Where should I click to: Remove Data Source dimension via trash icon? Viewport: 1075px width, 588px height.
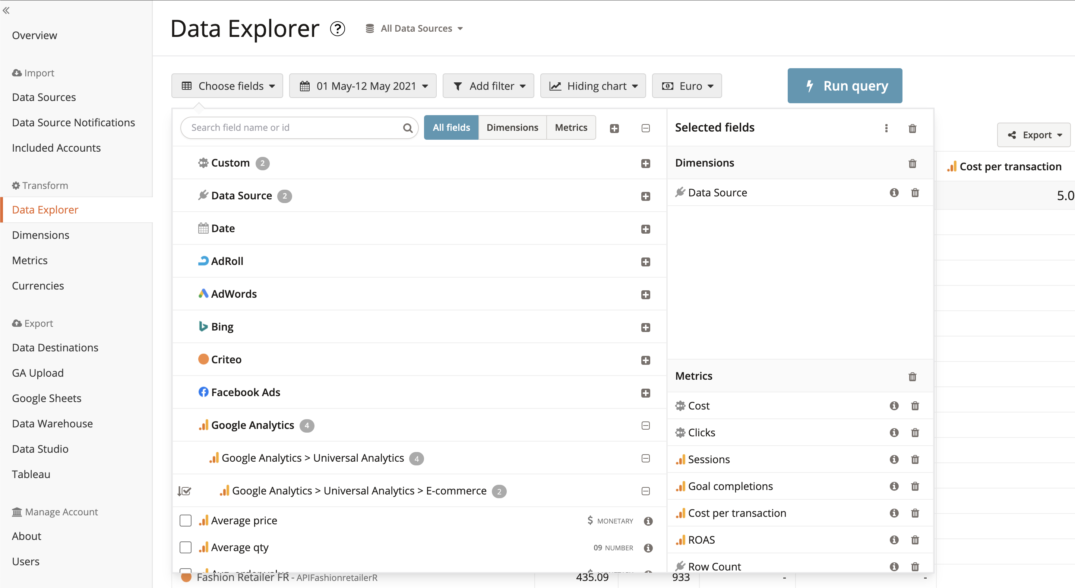915,192
